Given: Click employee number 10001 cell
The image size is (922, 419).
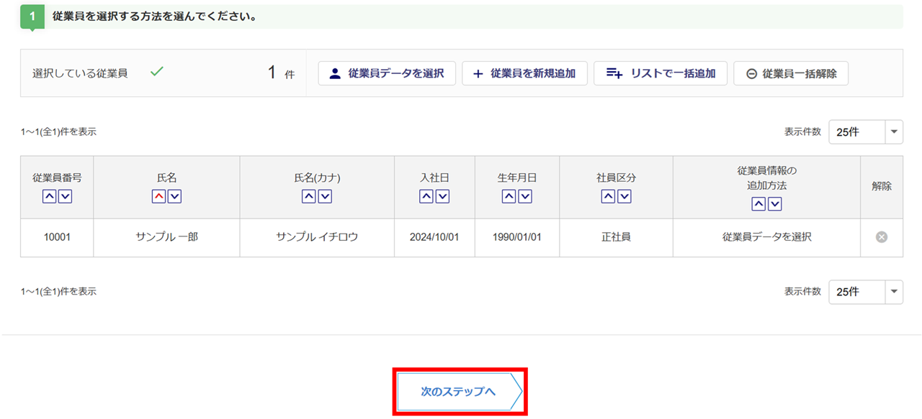Looking at the screenshot, I should [x=57, y=237].
